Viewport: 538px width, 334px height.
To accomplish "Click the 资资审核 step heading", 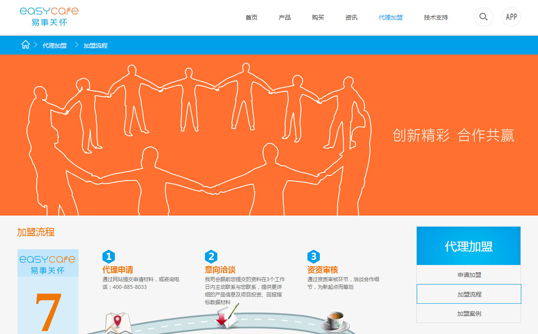I will coord(323,270).
